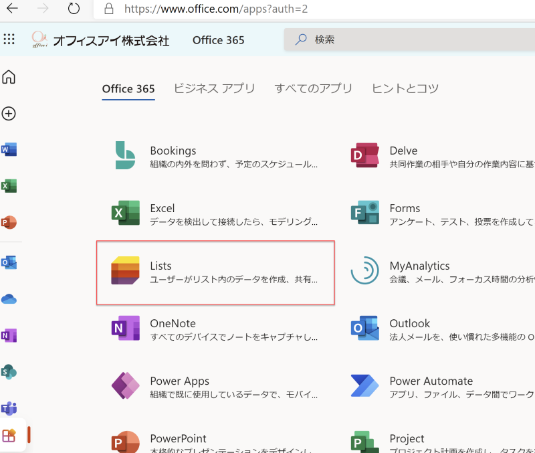Screen dimensions: 535x453
Task: Switch to the すべてのアプリ tab
Action: pos(313,89)
